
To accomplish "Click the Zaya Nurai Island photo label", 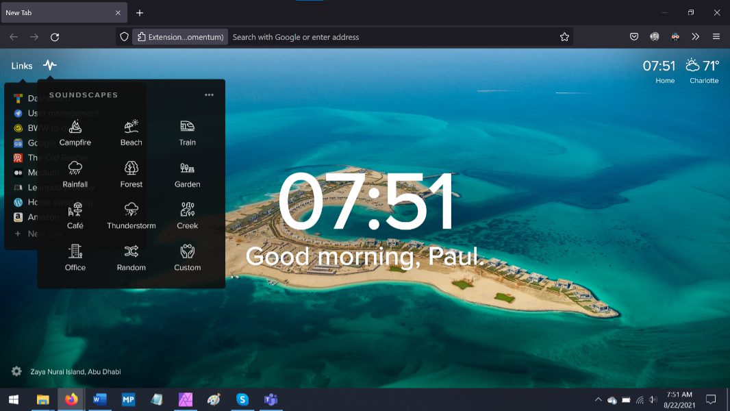I will [x=75, y=372].
